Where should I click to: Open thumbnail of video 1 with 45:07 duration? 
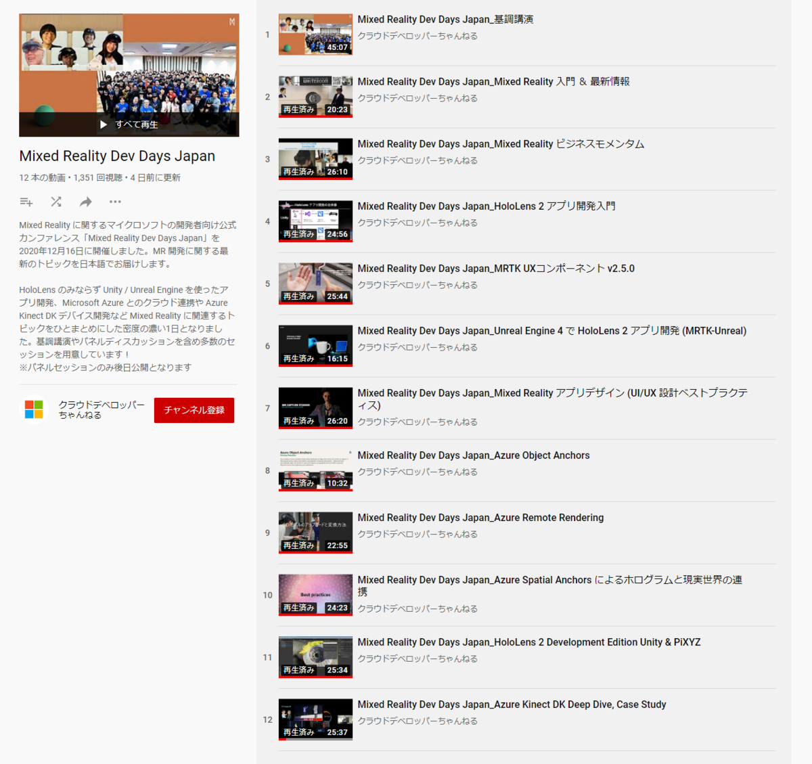315,35
